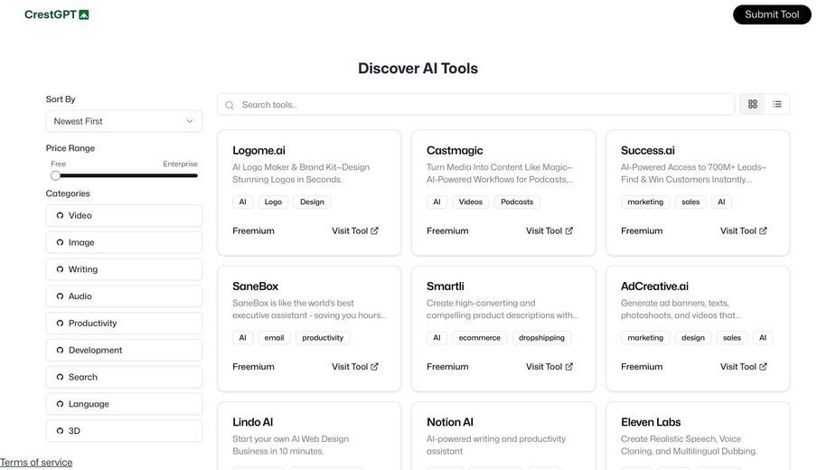Viewport: 836px width, 470px height.
Task: Expand sort options via chevron arrow
Action: (x=189, y=121)
